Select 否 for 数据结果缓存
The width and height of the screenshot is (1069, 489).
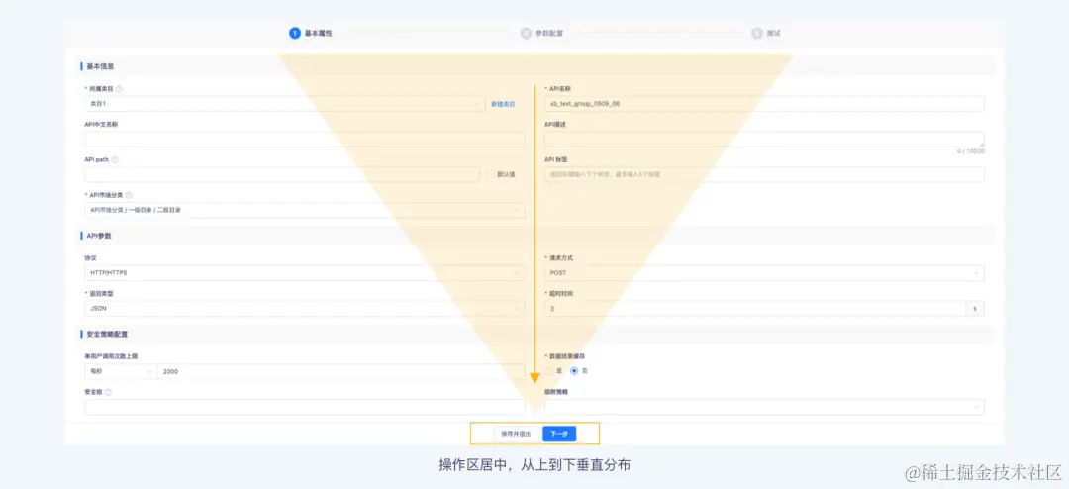coord(574,371)
